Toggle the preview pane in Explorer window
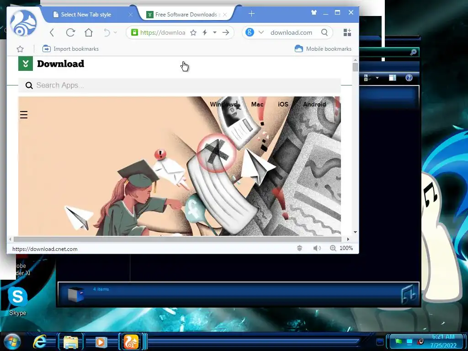Image resolution: width=468 pixels, height=351 pixels. [x=393, y=78]
